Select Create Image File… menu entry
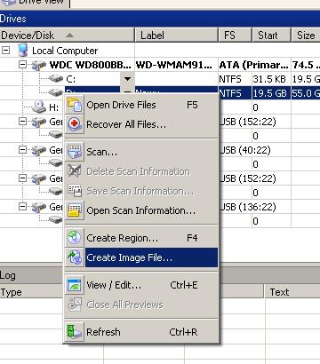The height and width of the screenshot is (364, 320). click(x=141, y=257)
